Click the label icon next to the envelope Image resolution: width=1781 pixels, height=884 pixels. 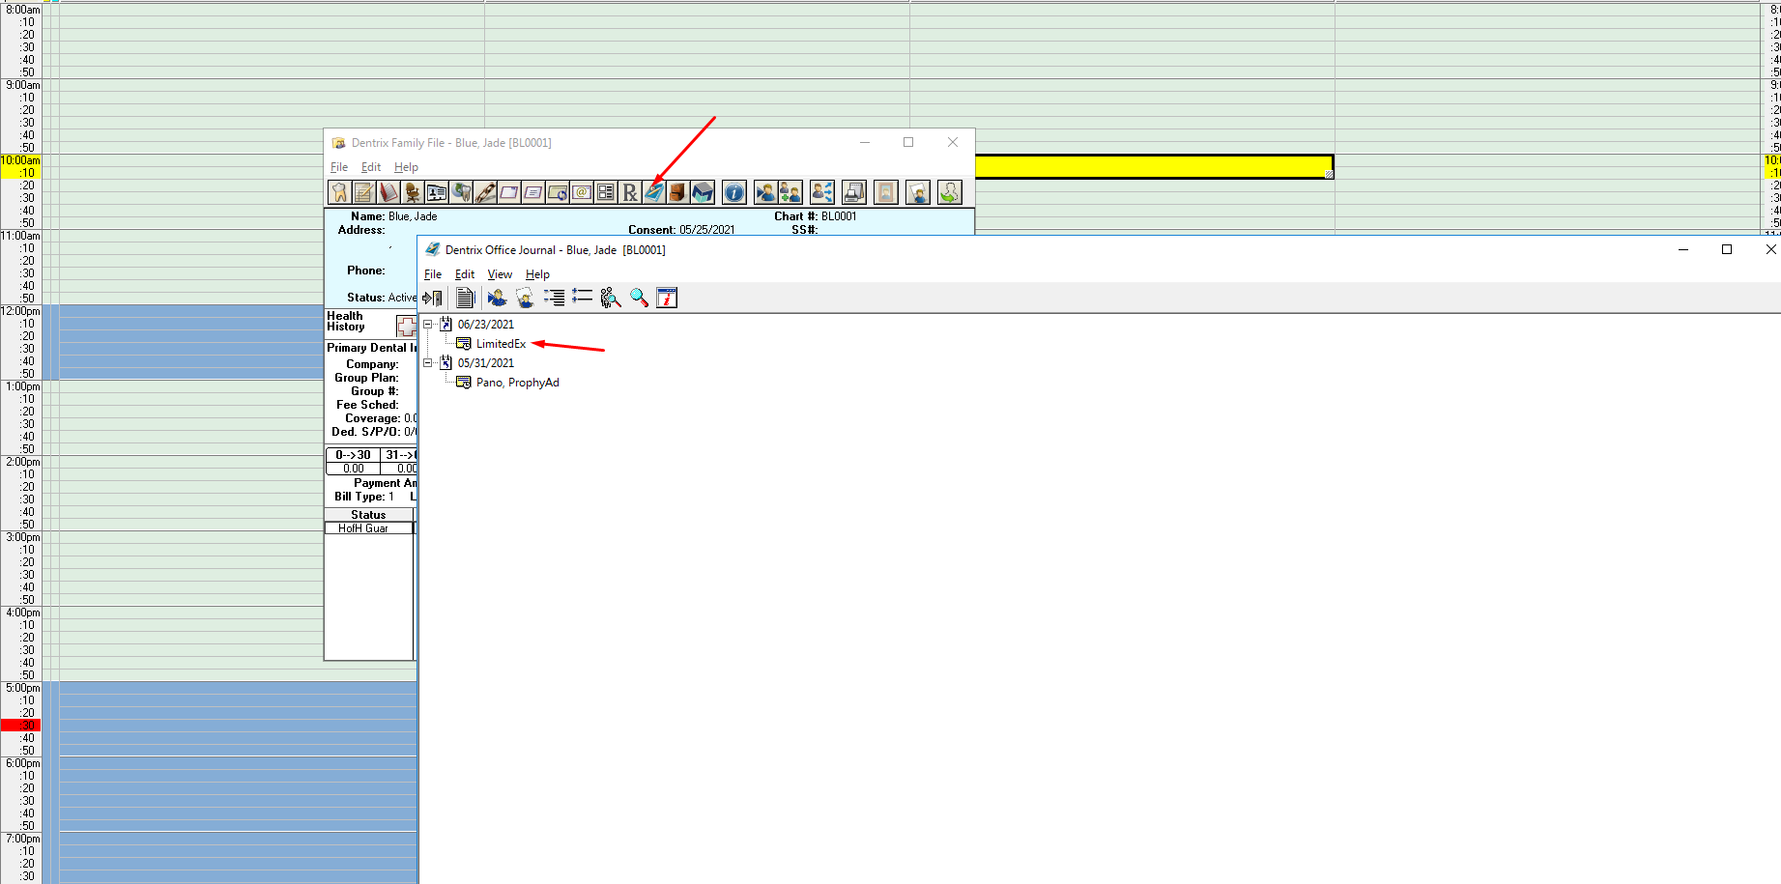[x=533, y=192]
